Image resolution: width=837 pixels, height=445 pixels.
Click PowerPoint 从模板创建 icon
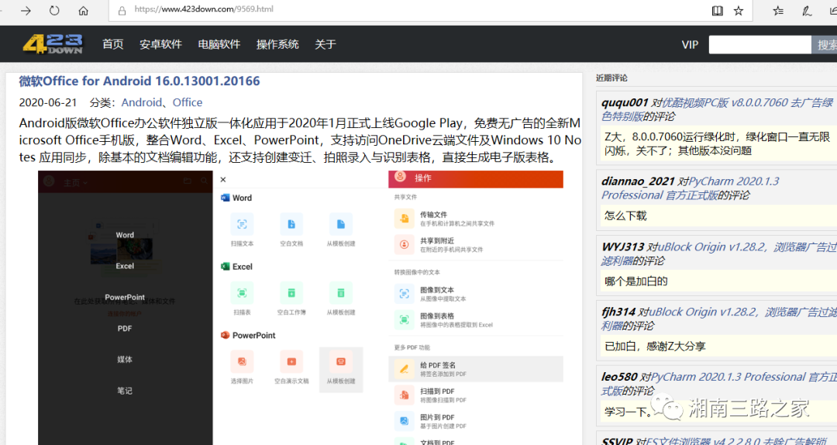click(340, 362)
